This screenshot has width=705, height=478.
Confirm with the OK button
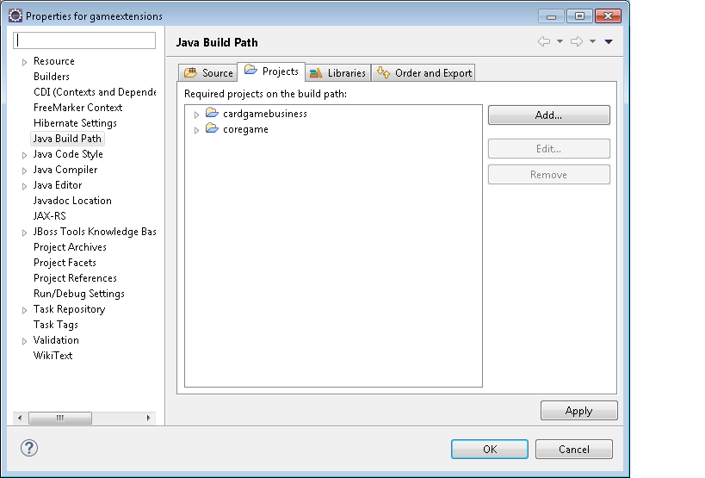(x=489, y=449)
